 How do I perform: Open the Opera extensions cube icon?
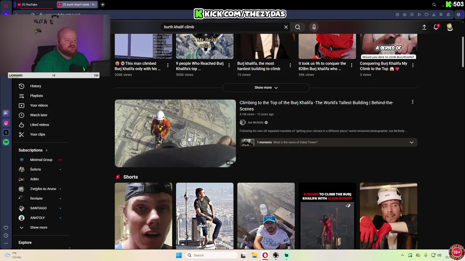click(458, 14)
